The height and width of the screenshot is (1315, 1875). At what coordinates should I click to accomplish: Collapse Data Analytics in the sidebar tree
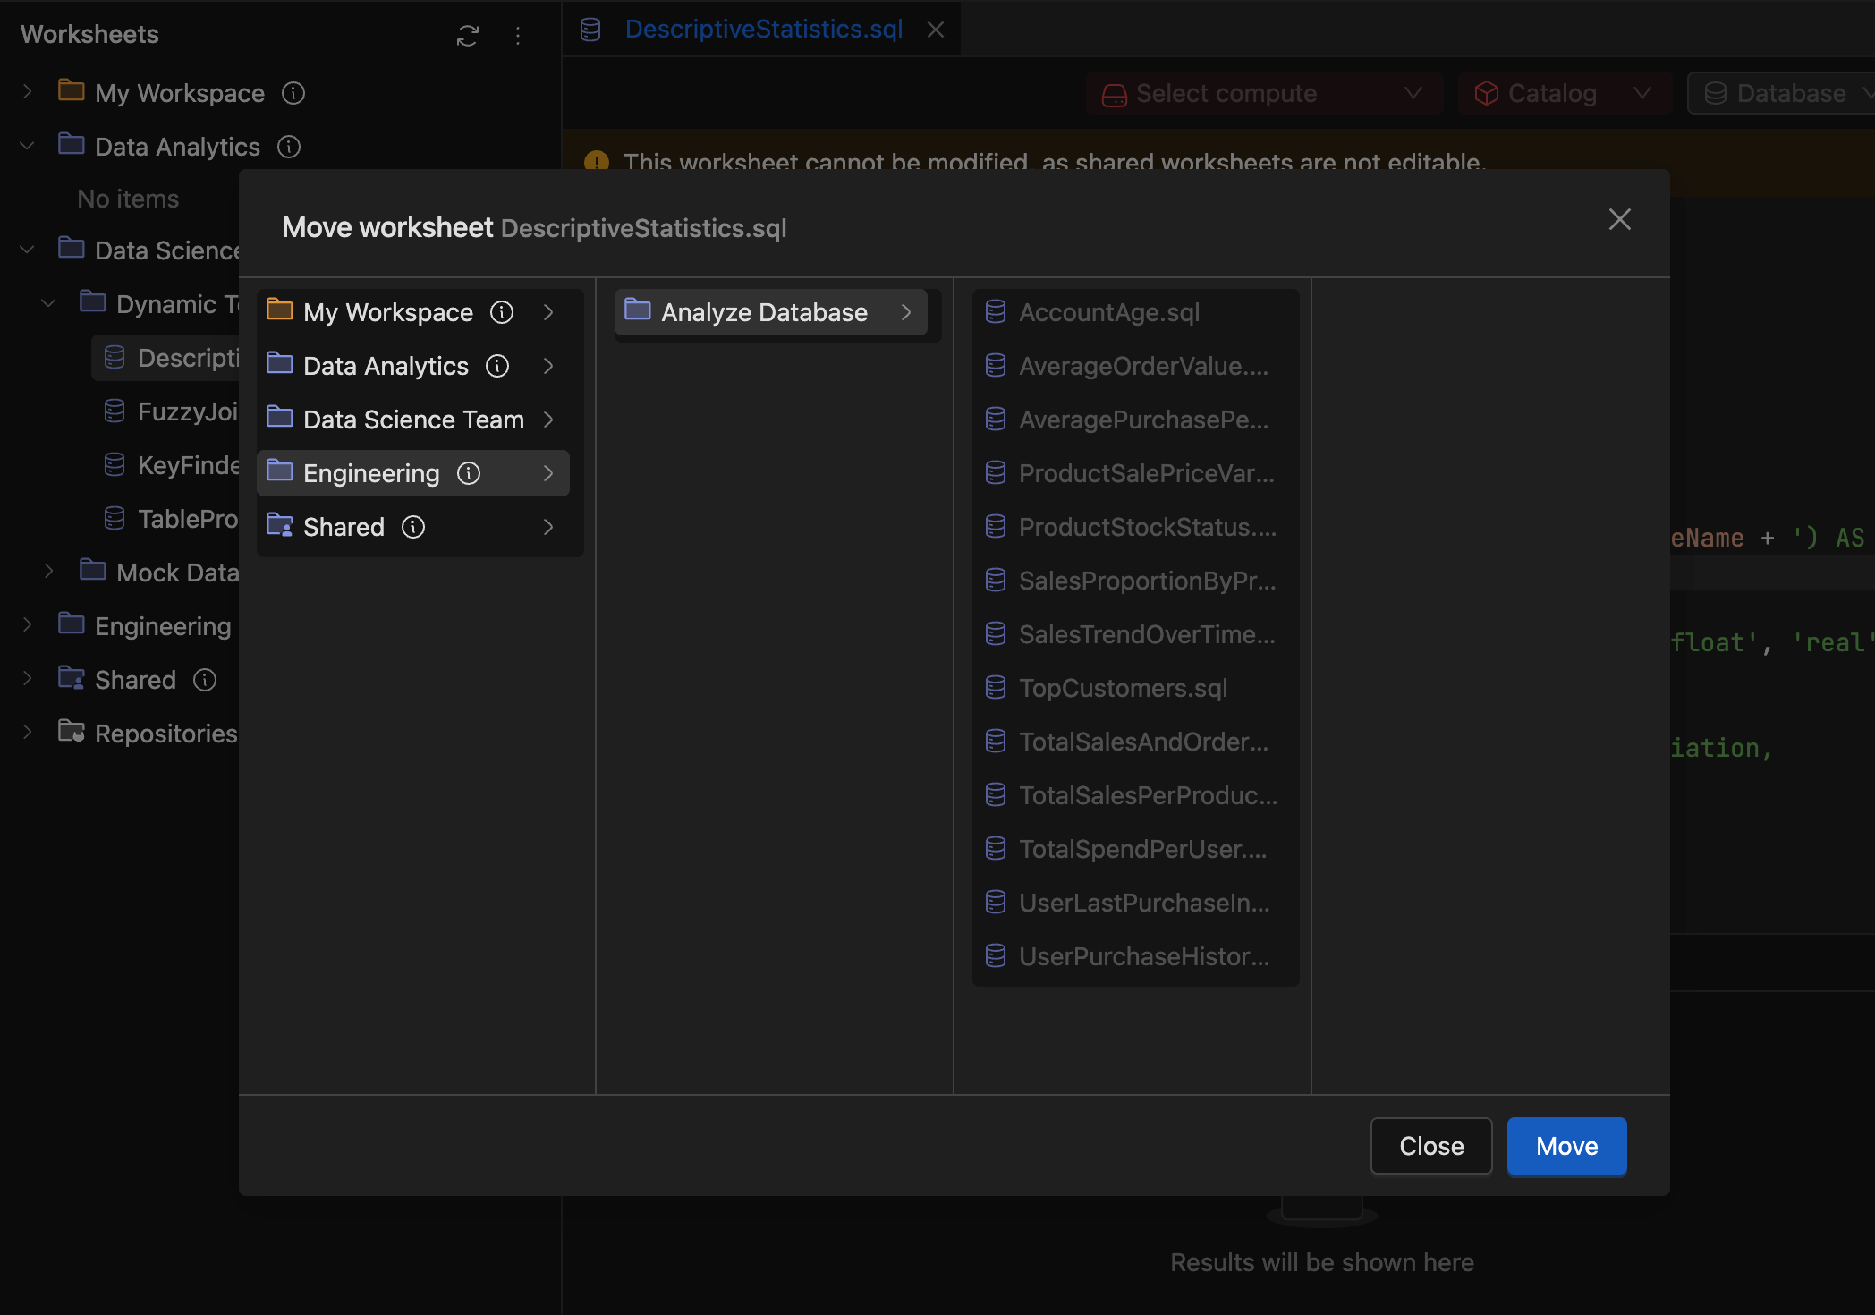tap(28, 146)
